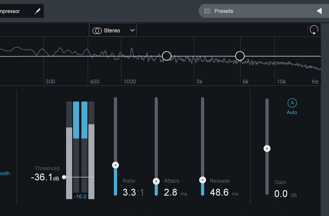
Task: Click the Gain slider knob
Action: [x=267, y=149]
